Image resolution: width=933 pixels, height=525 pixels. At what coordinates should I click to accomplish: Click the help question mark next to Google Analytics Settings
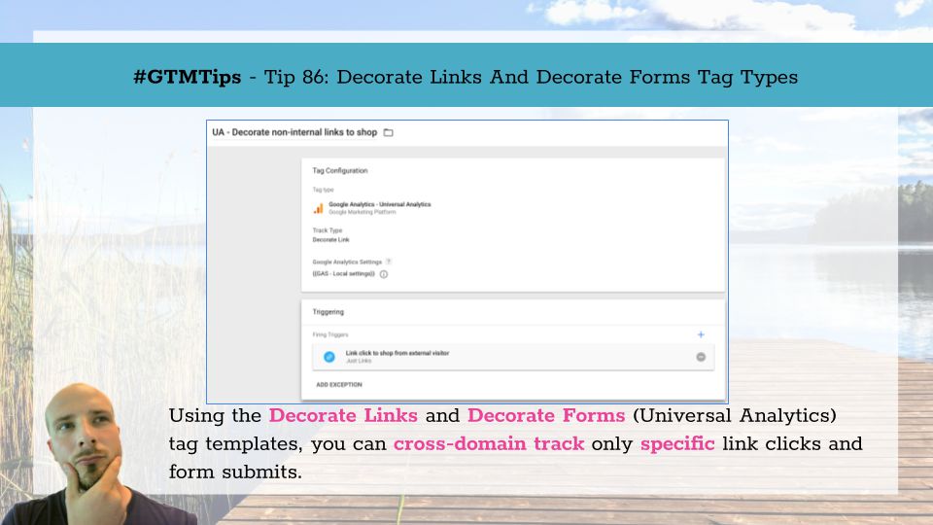[x=389, y=262]
